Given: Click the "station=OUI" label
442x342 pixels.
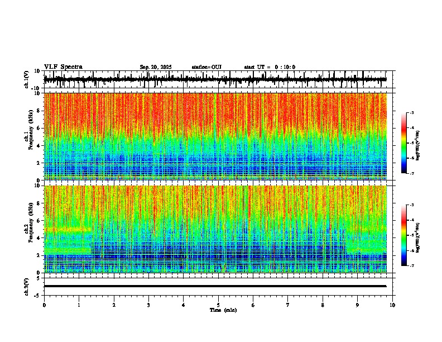Looking at the screenshot, I should pyautogui.click(x=206, y=67).
